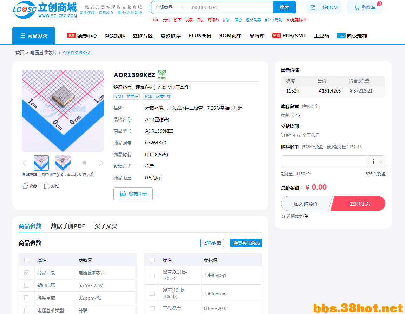Open the PLUS会员 menu item
Screen dimensions: 405x314
[x=200, y=36]
